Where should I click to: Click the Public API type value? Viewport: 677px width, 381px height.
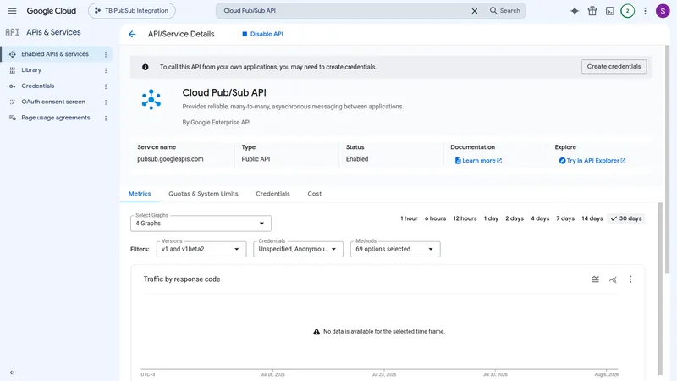[x=256, y=159]
